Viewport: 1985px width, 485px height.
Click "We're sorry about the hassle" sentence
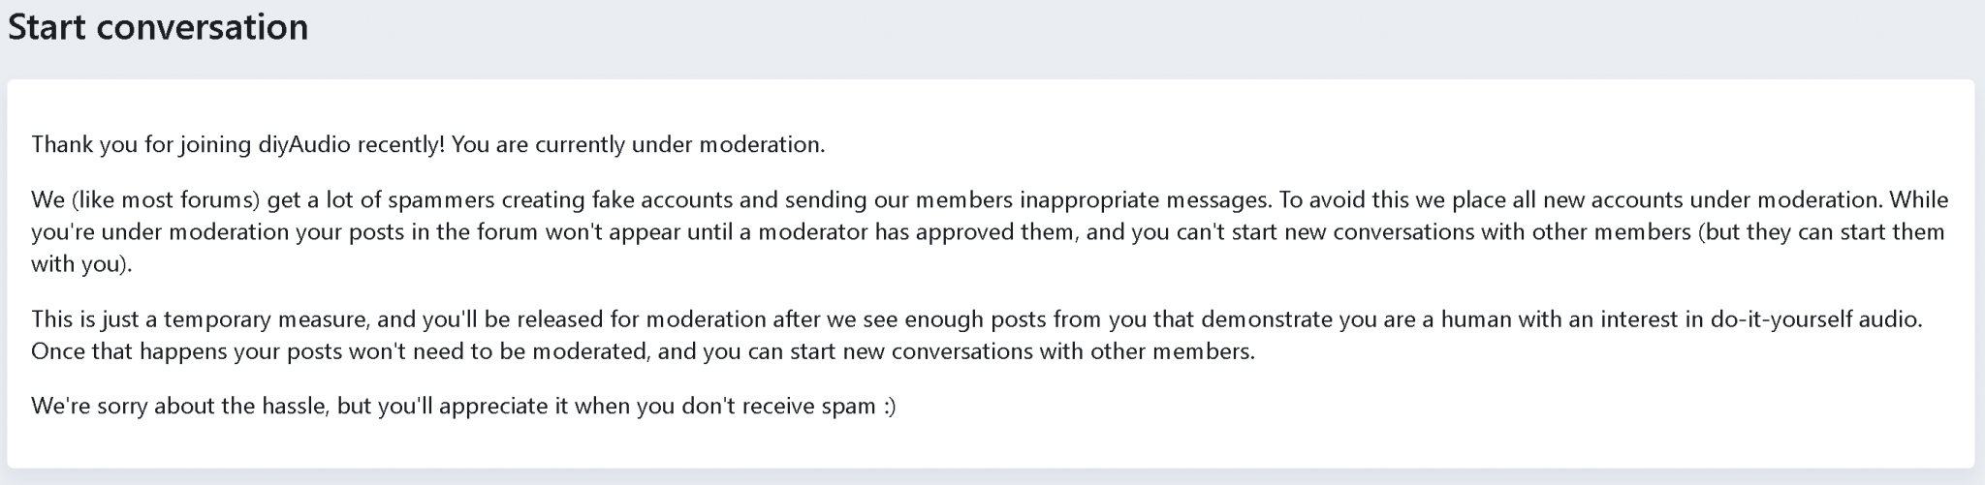[181, 407]
